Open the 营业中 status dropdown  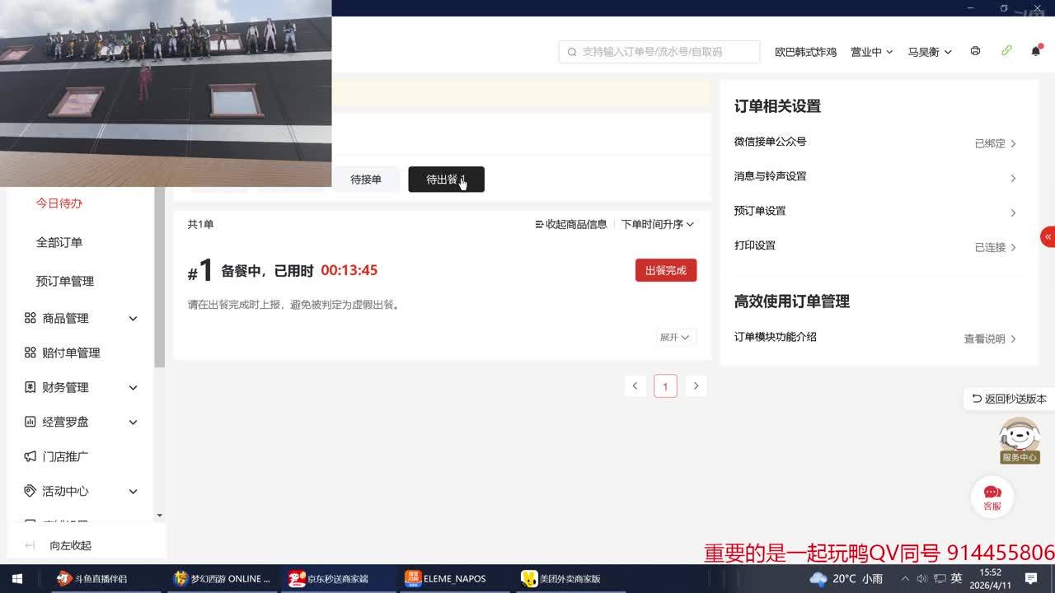point(871,52)
